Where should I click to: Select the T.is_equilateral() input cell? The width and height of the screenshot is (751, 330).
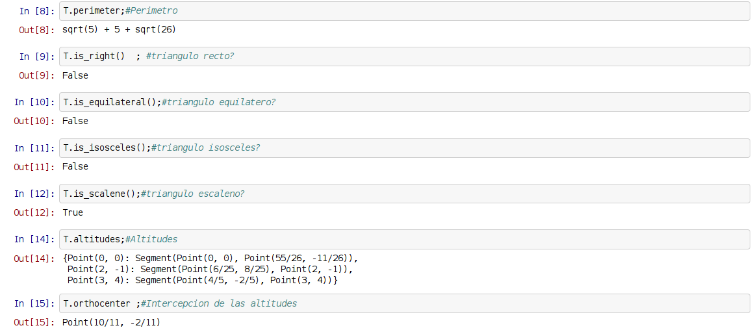click(403, 102)
